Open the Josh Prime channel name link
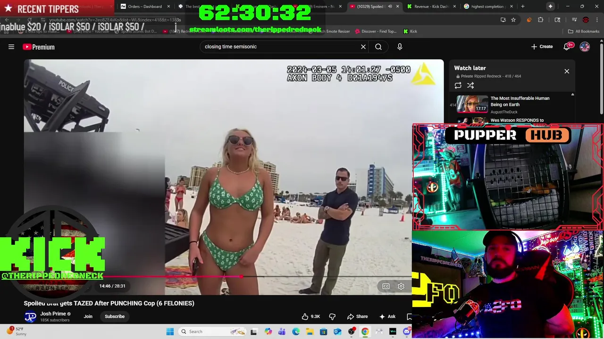The image size is (604, 339). 53,314
